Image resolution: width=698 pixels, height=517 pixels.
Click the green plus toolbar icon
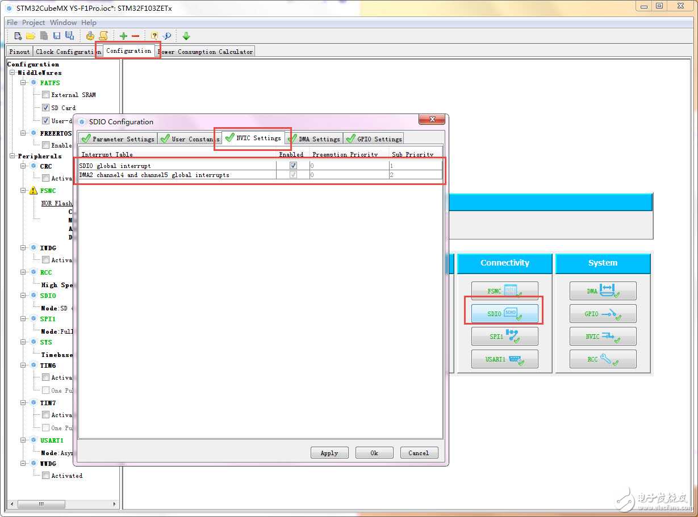123,36
